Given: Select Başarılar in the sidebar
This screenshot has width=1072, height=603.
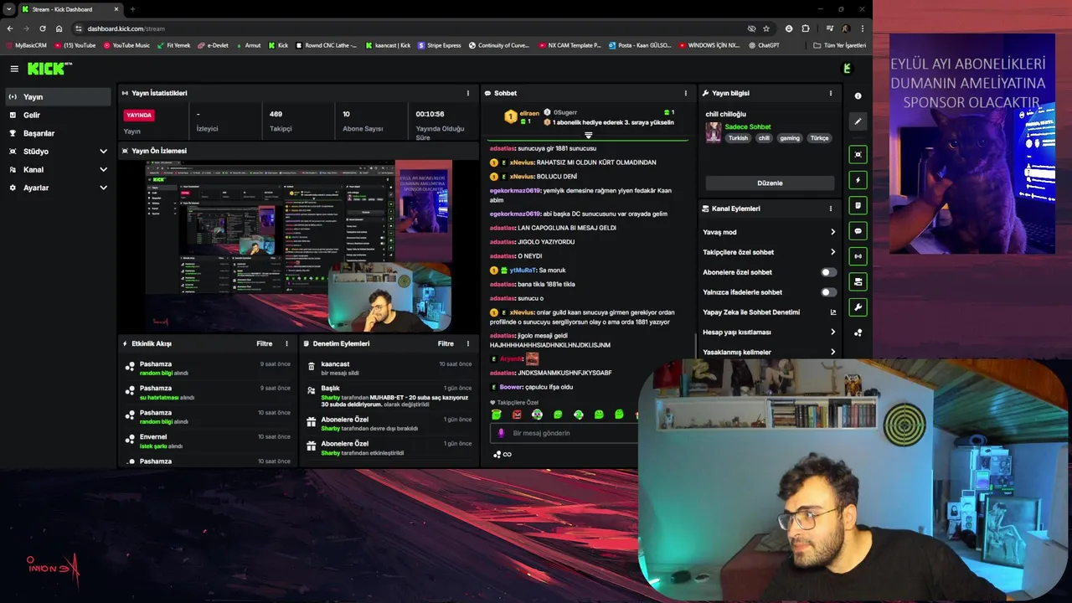Looking at the screenshot, I should [x=58, y=133].
